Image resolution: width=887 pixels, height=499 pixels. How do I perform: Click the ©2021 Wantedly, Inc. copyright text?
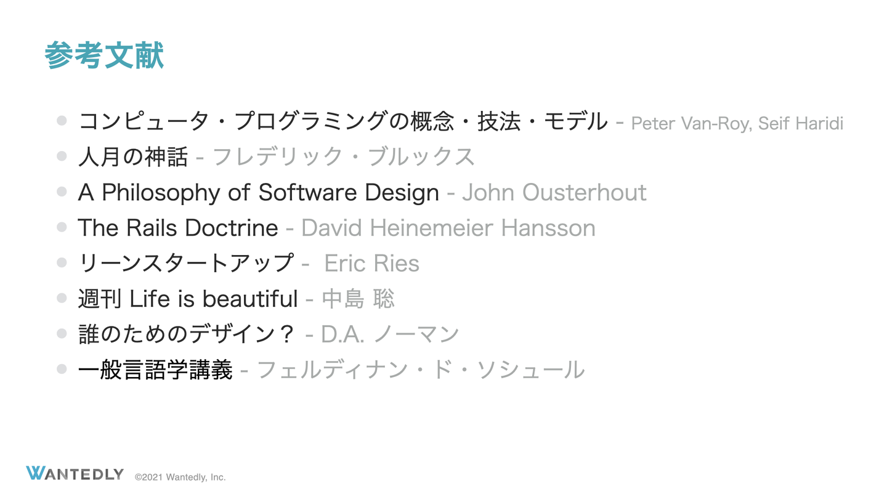180,477
